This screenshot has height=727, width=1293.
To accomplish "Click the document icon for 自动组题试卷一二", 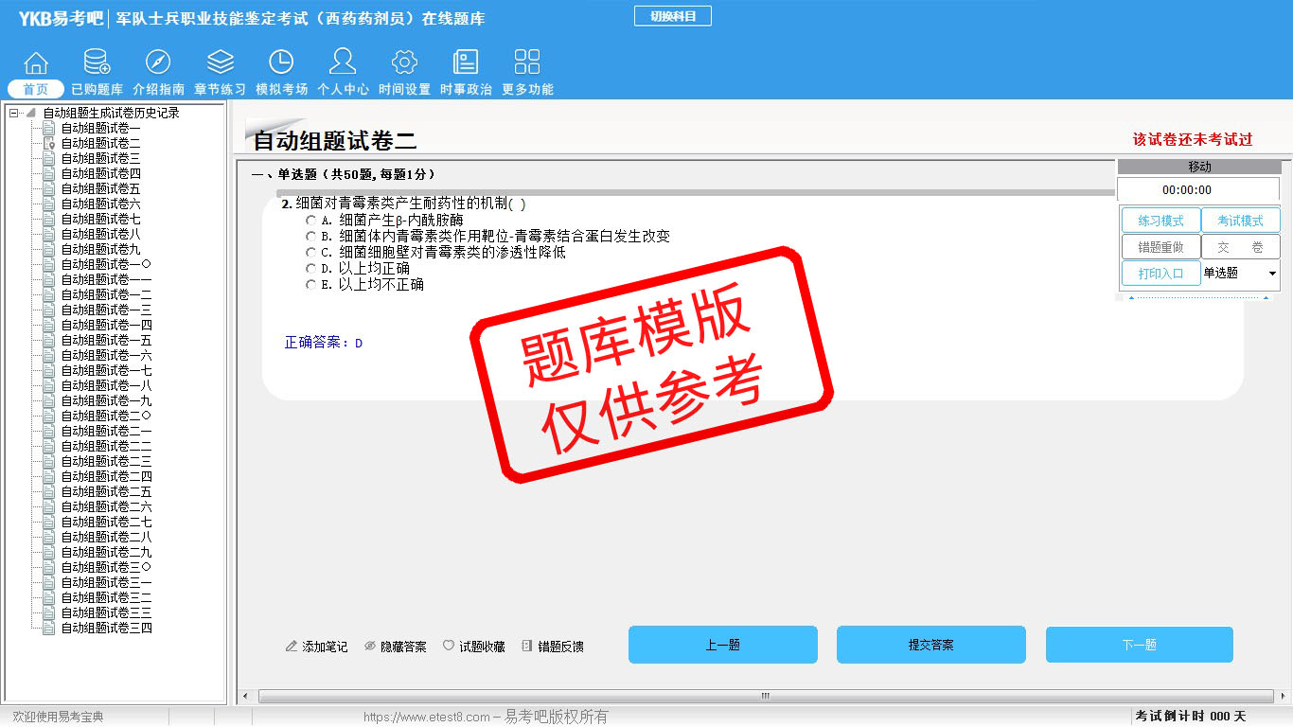I will (x=49, y=294).
